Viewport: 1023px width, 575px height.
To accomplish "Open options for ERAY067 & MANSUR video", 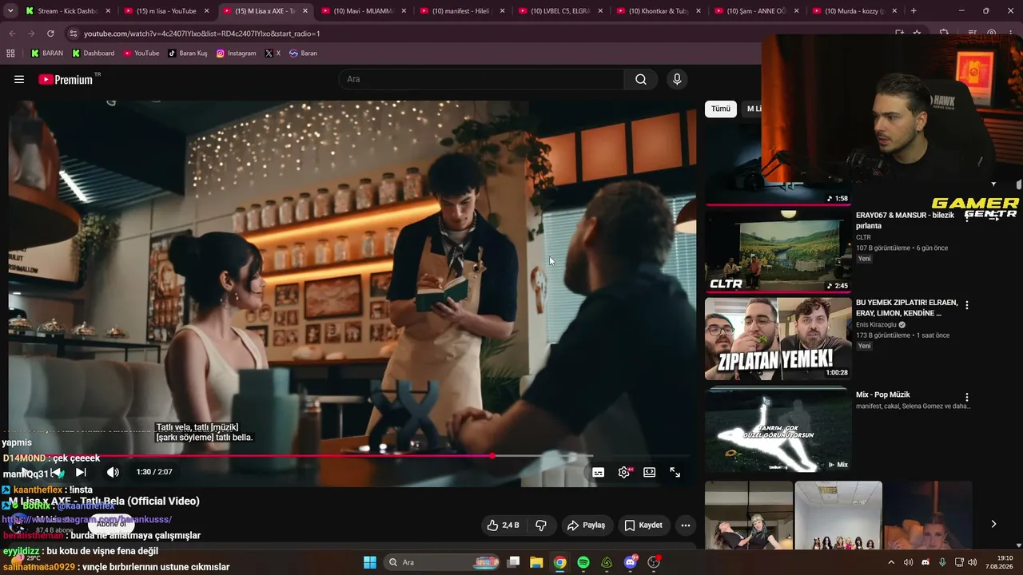I will point(967,216).
